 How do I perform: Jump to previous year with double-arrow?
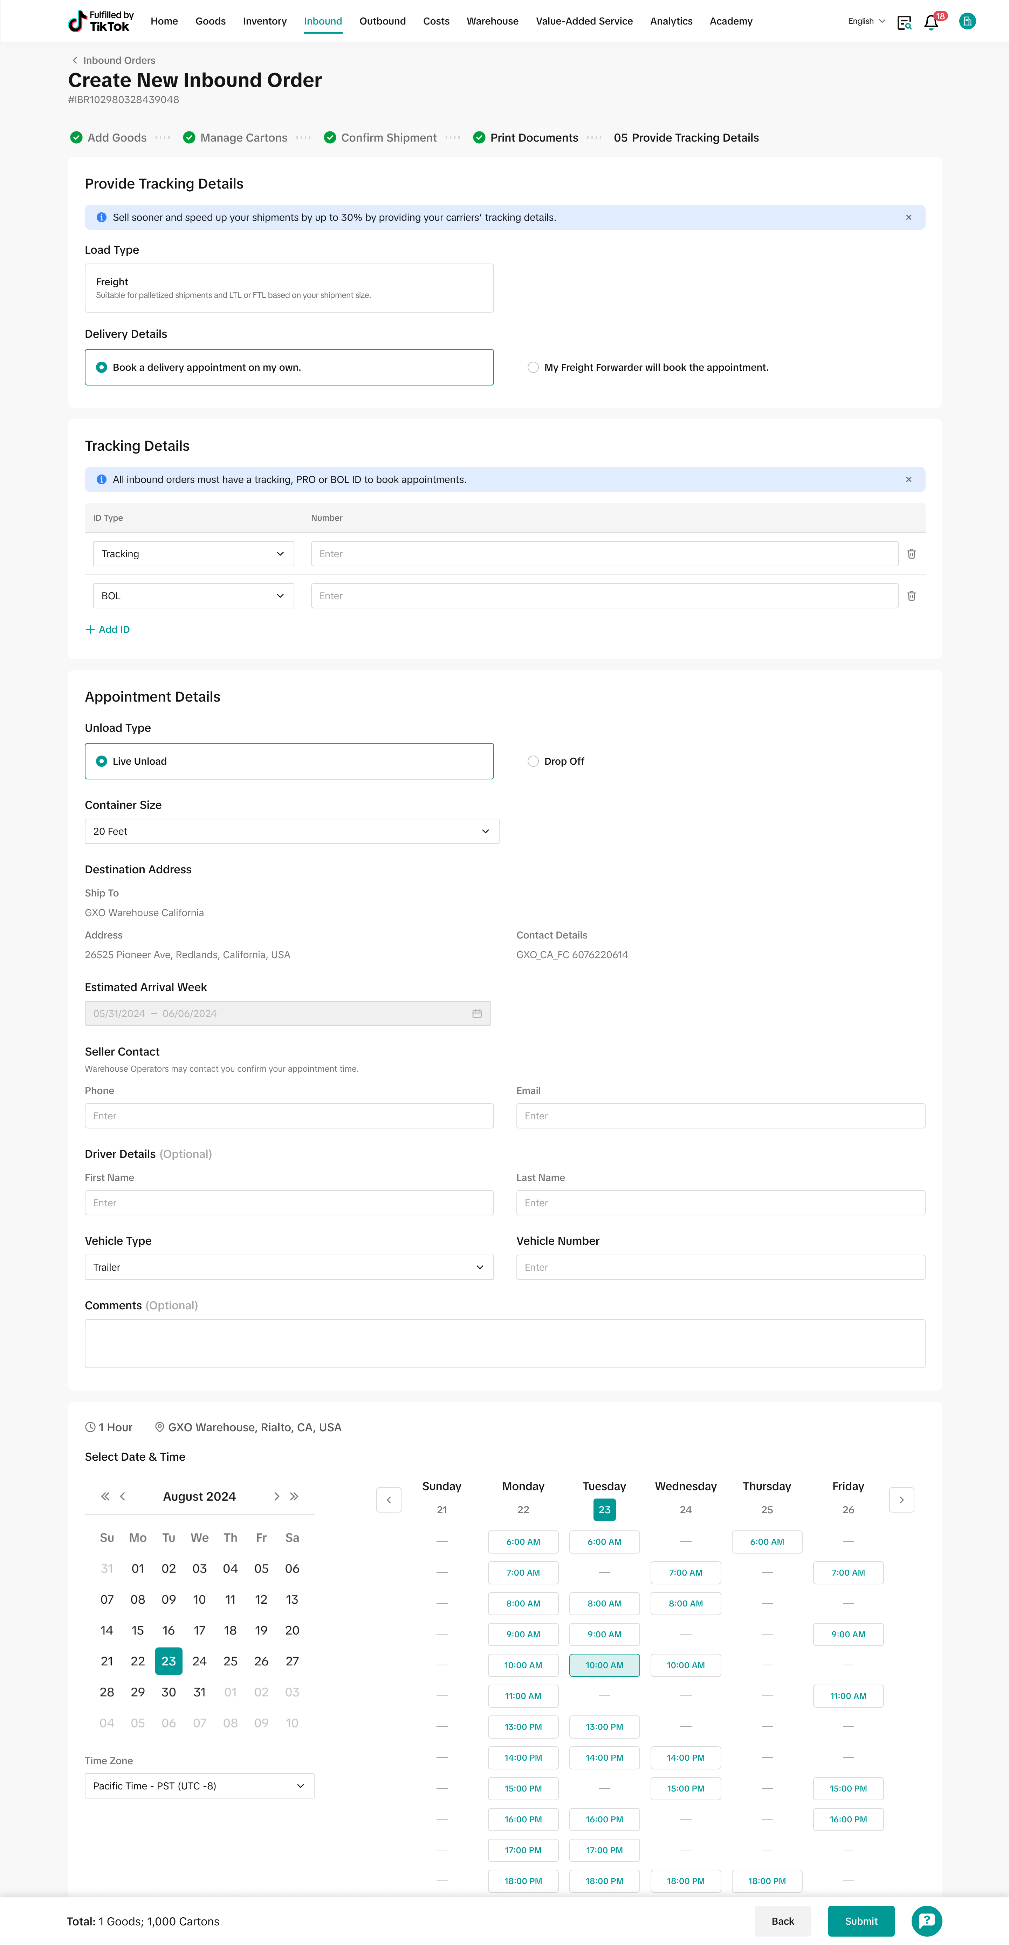click(x=105, y=1496)
